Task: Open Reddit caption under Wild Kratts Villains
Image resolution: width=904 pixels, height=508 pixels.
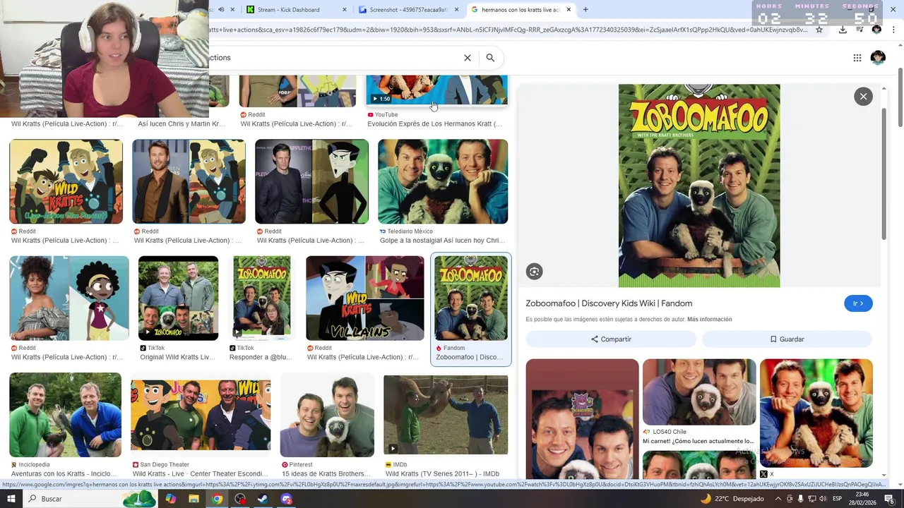Action: pos(364,357)
